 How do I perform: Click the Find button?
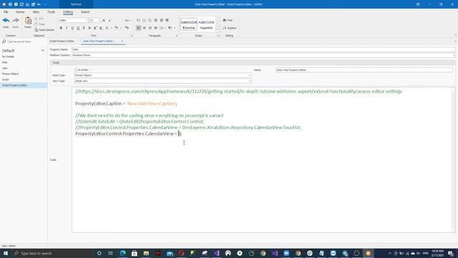pos(228,20)
